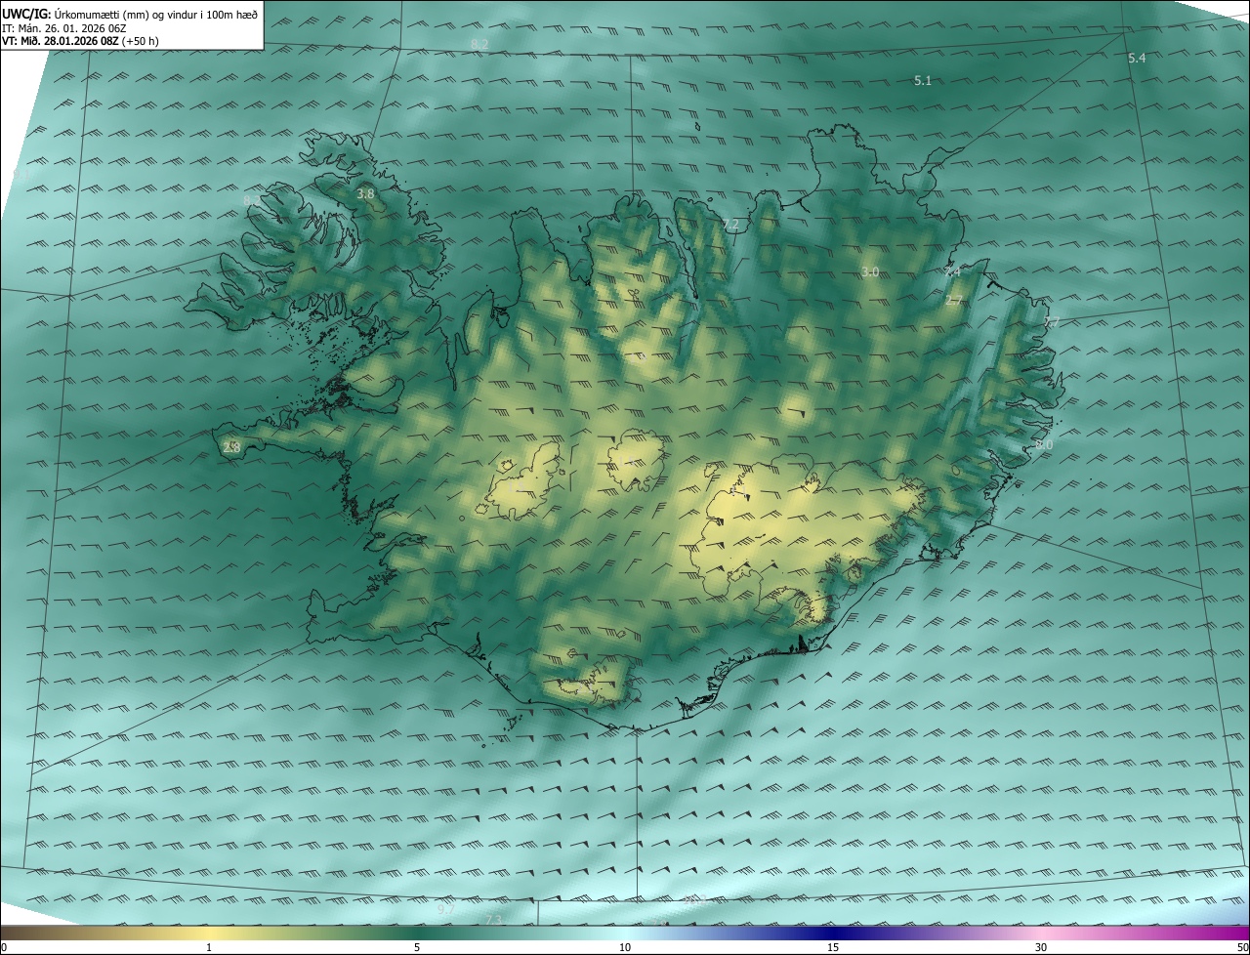The image size is (1250, 955).
Task: Click the precipitation value 5.1
Action: [x=923, y=80]
